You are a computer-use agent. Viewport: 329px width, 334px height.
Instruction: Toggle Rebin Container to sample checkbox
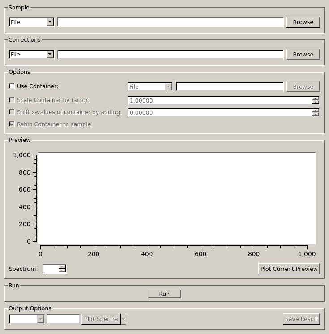coord(12,124)
